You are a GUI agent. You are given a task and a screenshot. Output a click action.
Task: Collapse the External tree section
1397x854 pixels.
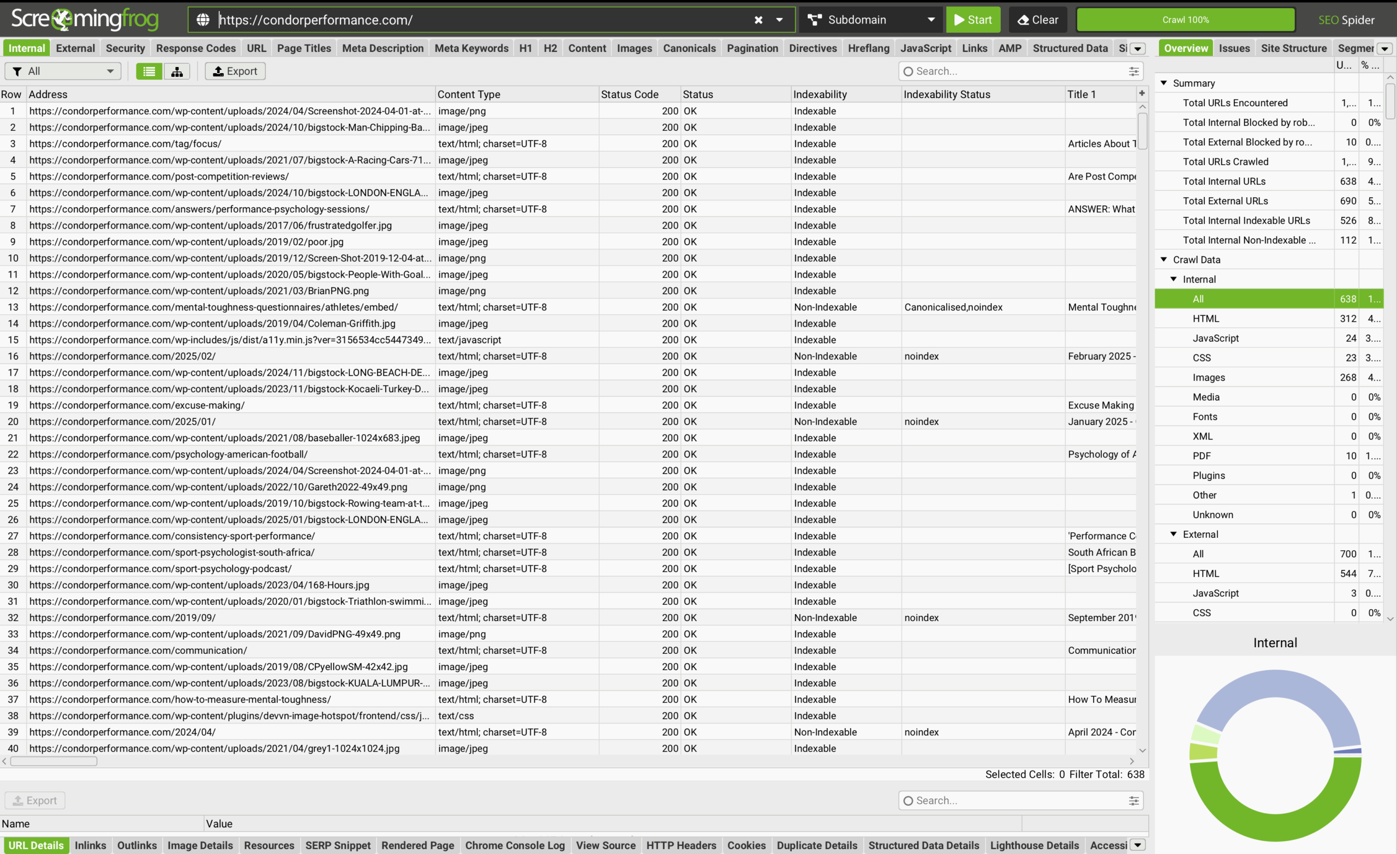click(1173, 534)
